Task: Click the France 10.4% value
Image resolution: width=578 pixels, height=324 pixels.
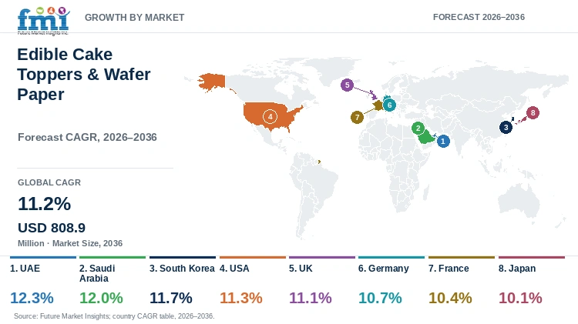Action: [x=450, y=298]
